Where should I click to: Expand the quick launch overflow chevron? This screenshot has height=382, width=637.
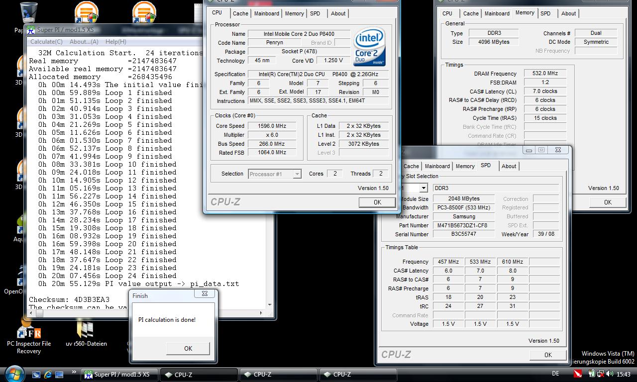[x=75, y=372]
